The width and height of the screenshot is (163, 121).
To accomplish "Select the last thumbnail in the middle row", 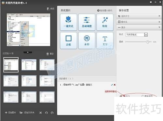I will pos(47,81).
